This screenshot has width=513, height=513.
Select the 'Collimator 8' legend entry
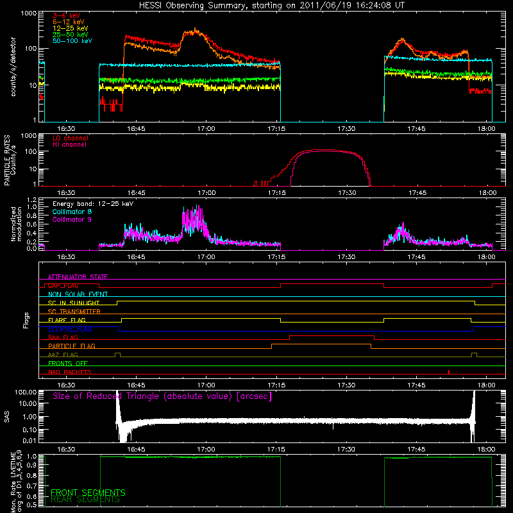click(72, 212)
